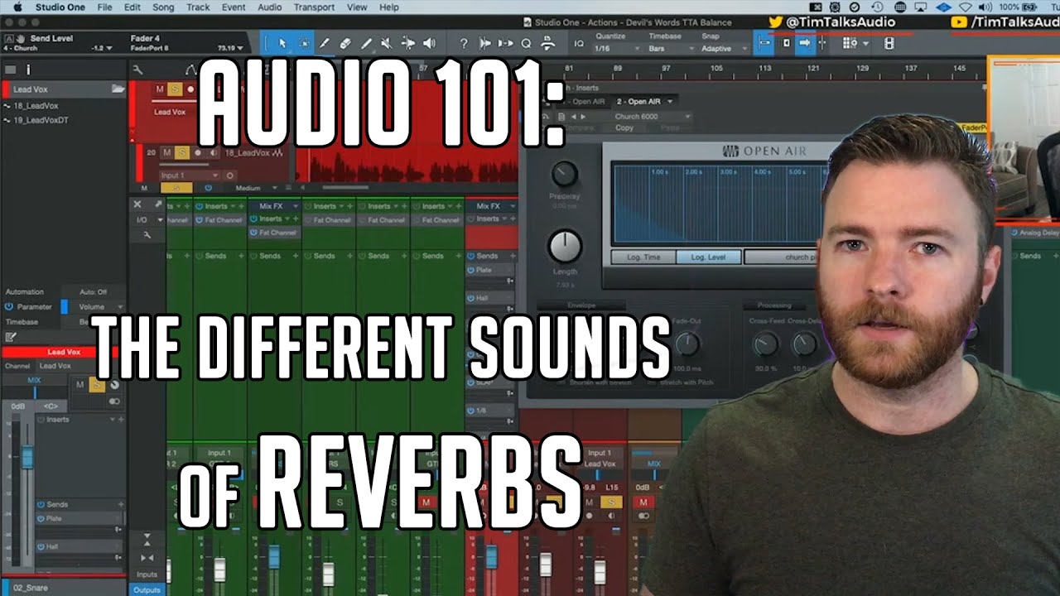Image resolution: width=1060 pixels, height=596 pixels.
Task: Click the macOS volume status icon
Action: [x=985, y=7]
